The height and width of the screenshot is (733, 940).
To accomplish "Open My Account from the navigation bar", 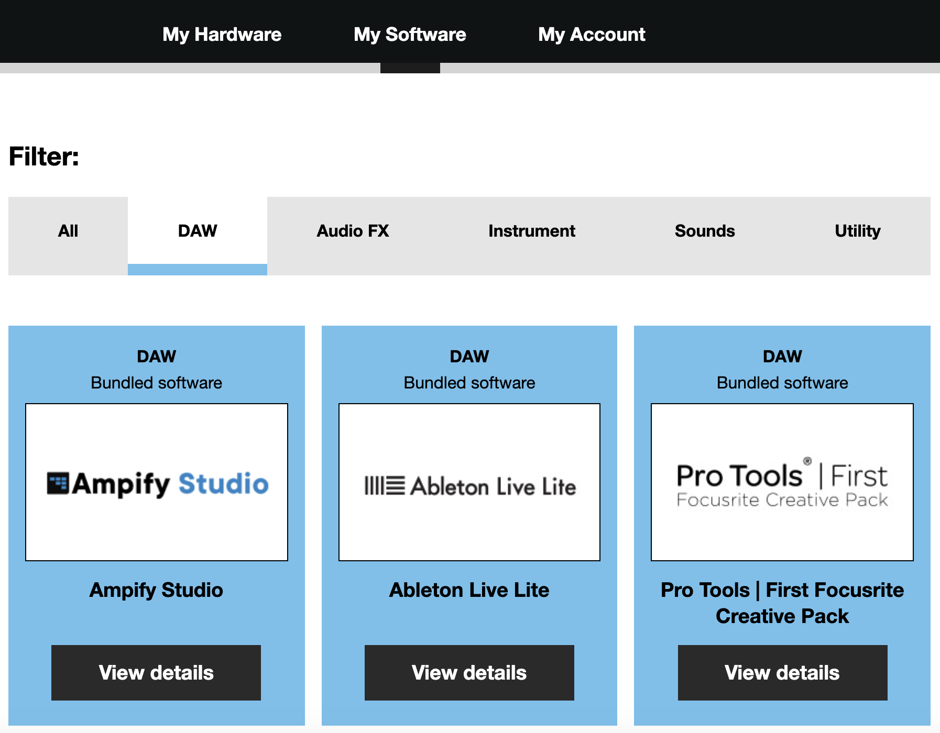I will tap(592, 34).
